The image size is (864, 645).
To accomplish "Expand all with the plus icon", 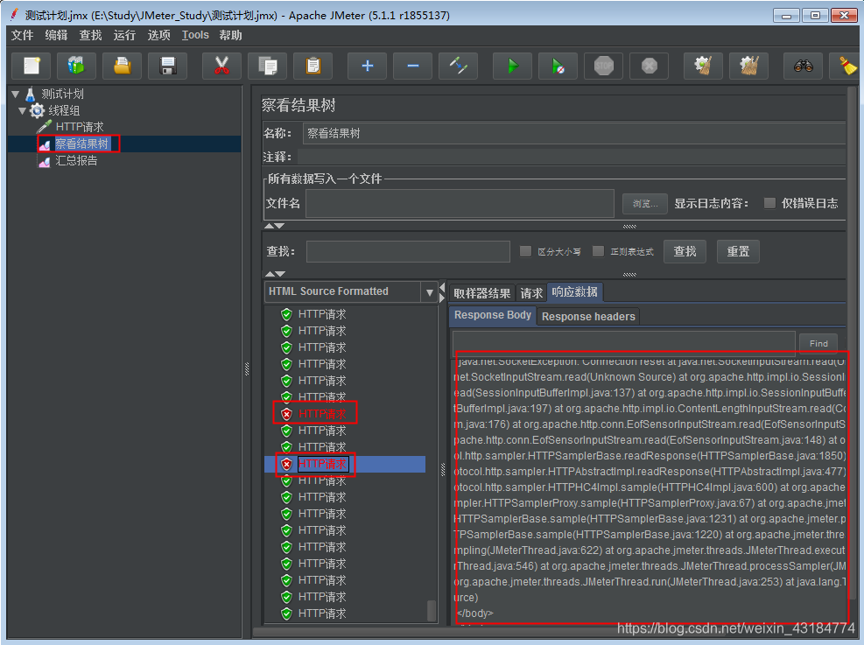I will coord(367,67).
